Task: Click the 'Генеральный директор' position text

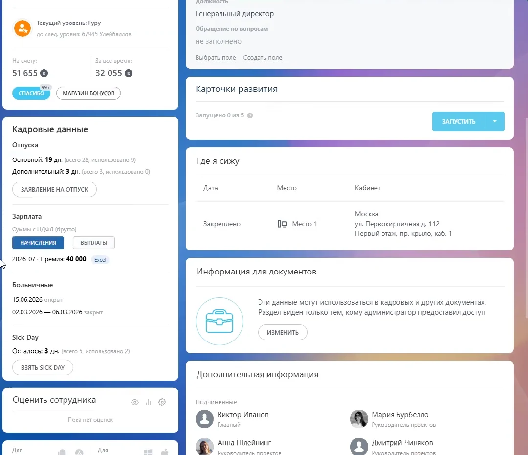Action: (235, 14)
